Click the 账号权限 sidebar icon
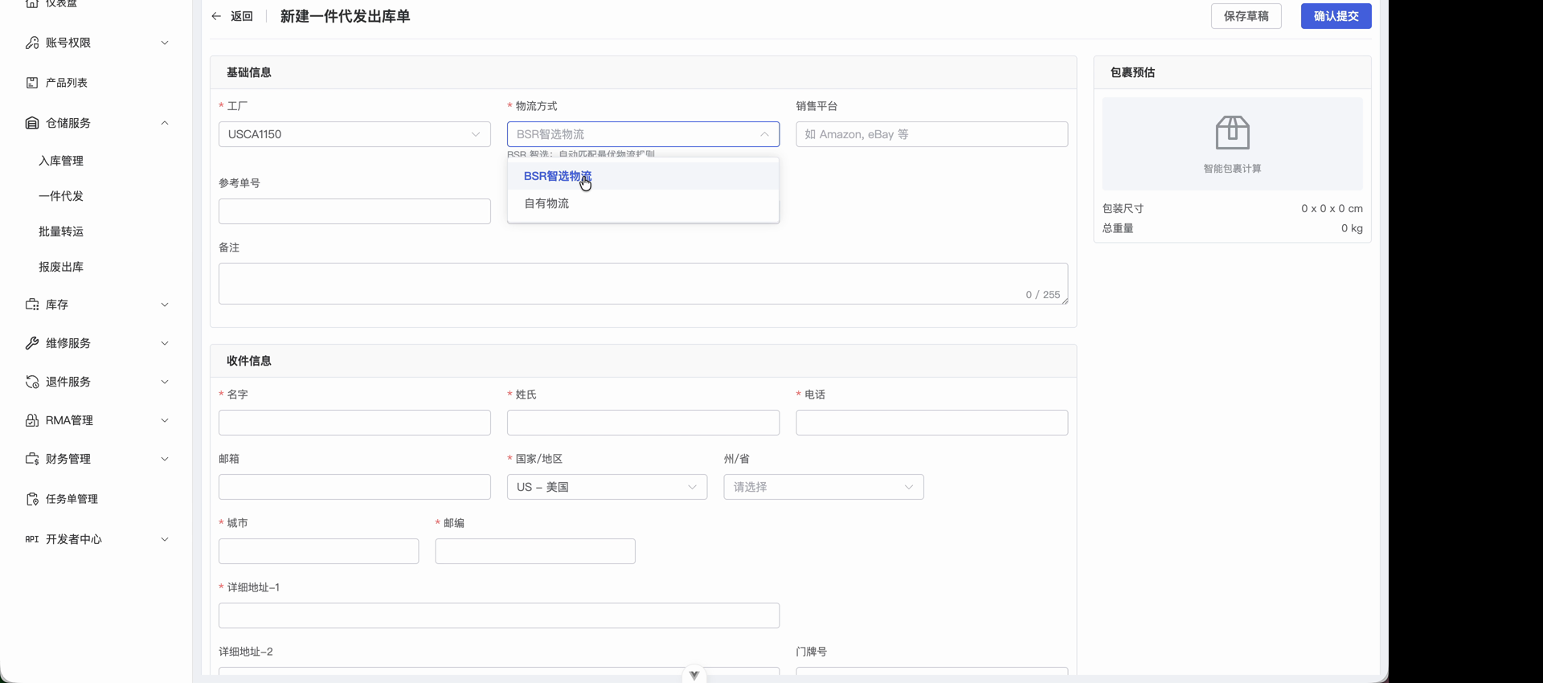The width and height of the screenshot is (1543, 683). [32, 43]
